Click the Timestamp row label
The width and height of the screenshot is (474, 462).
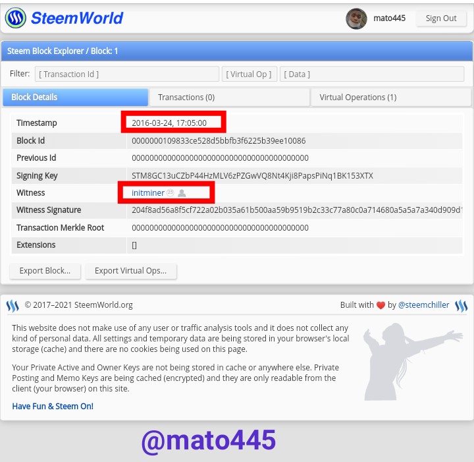pos(37,123)
